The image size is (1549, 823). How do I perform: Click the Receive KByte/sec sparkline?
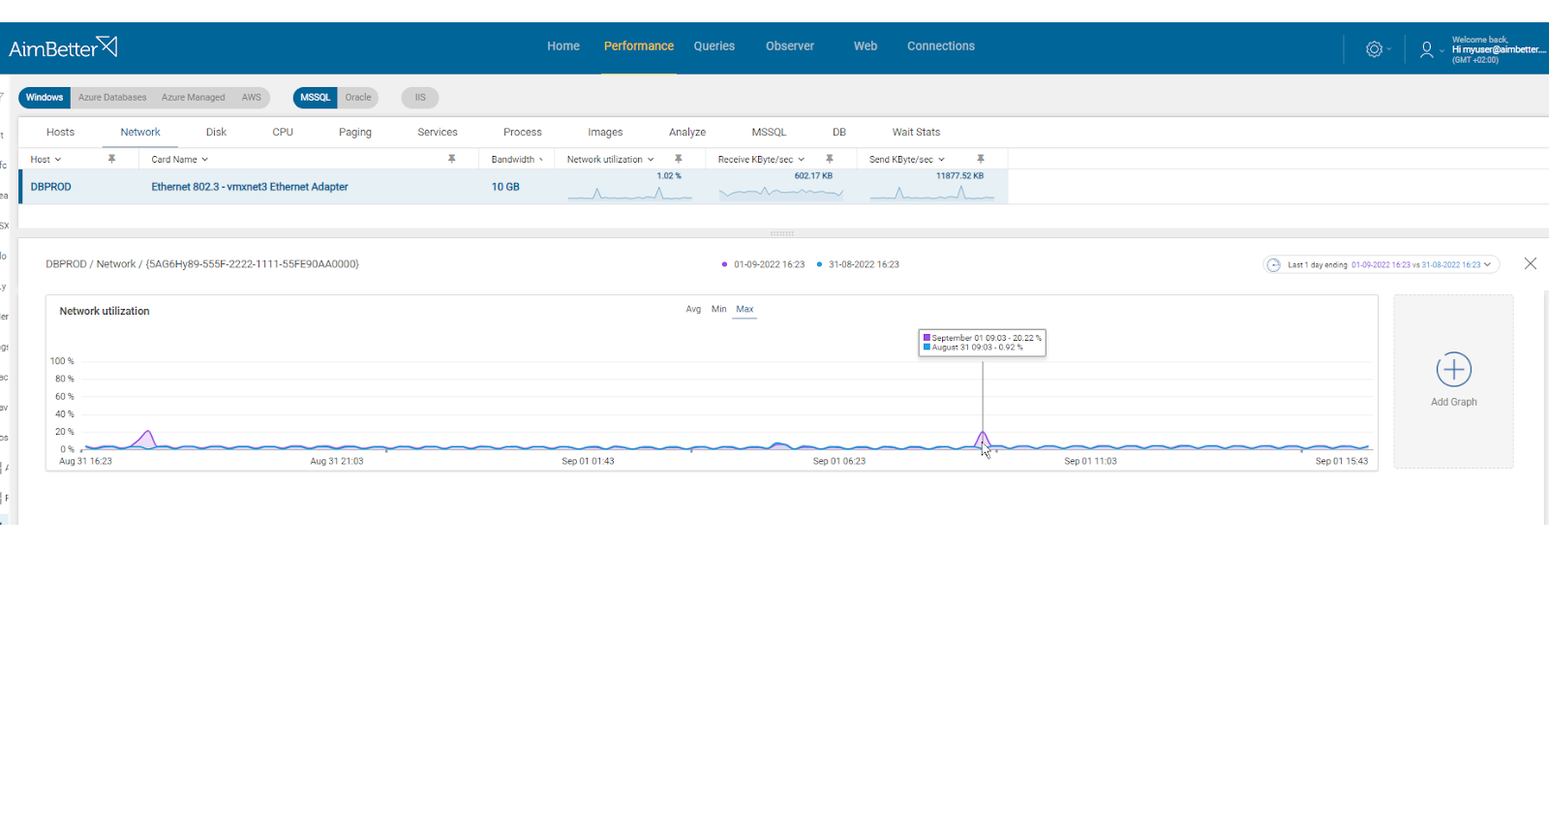pos(780,192)
